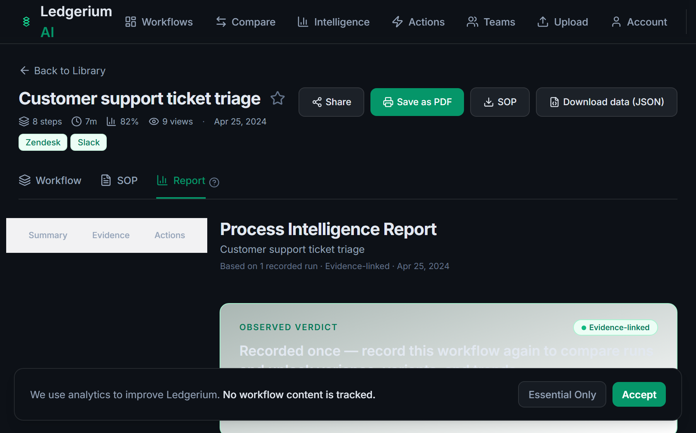This screenshot has width=696, height=433.
Task: Click the eye icon beside 9 views
Action: point(154,122)
